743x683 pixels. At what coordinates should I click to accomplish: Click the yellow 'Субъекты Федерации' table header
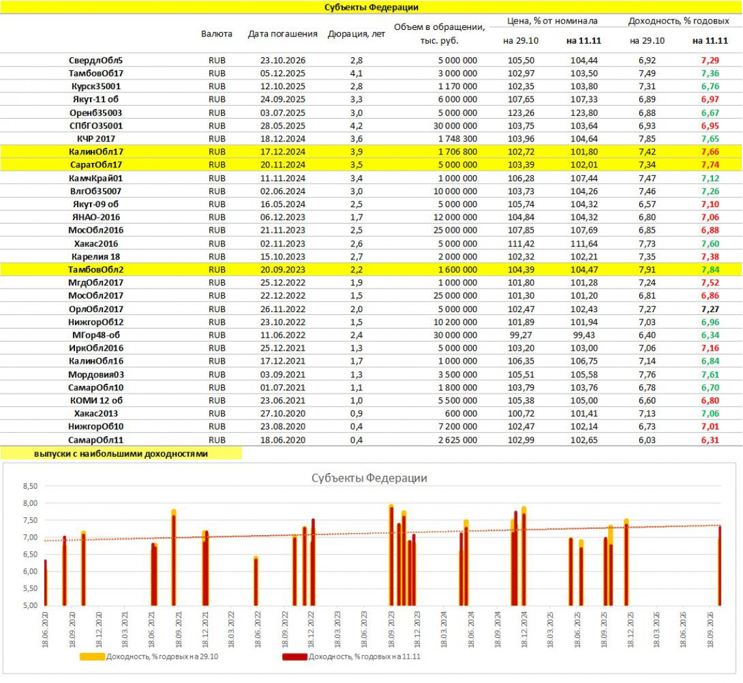pyautogui.click(x=371, y=7)
